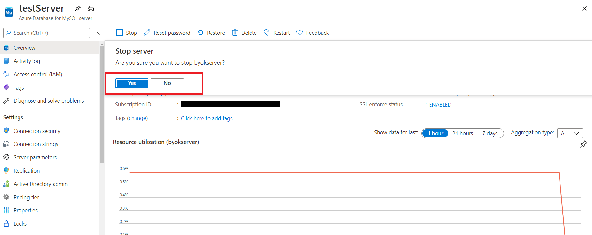Click the sidebar vertical scrollbar
This screenshot has height=235, width=592.
pyautogui.click(x=102, y=104)
